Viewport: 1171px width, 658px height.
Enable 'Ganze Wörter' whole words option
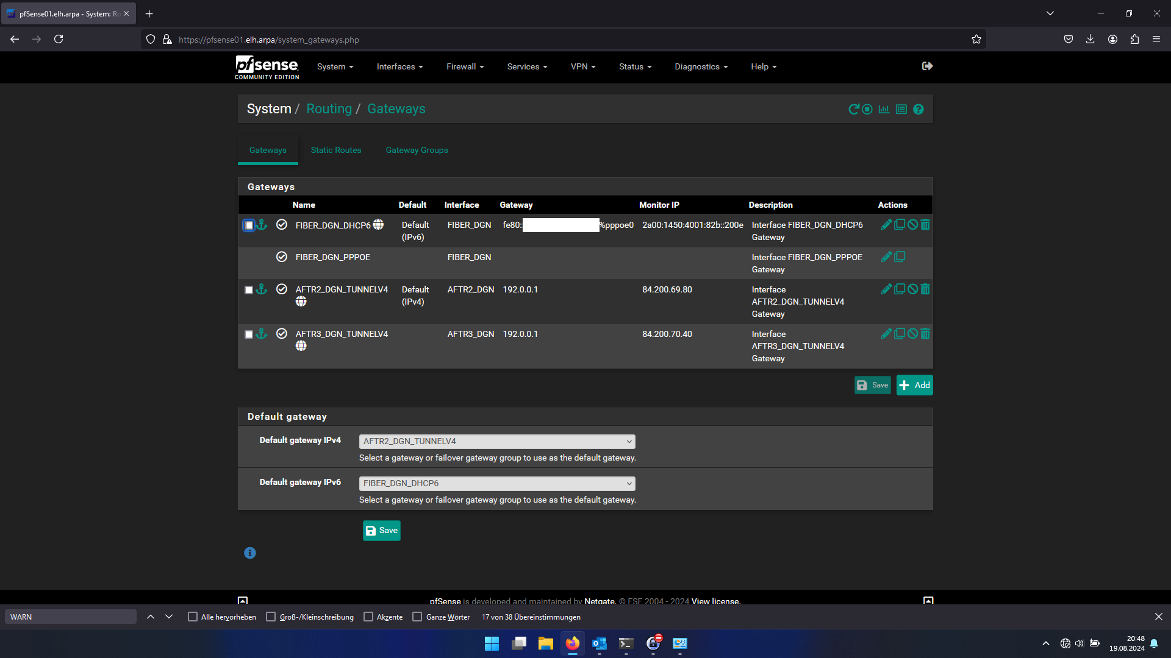(x=417, y=617)
